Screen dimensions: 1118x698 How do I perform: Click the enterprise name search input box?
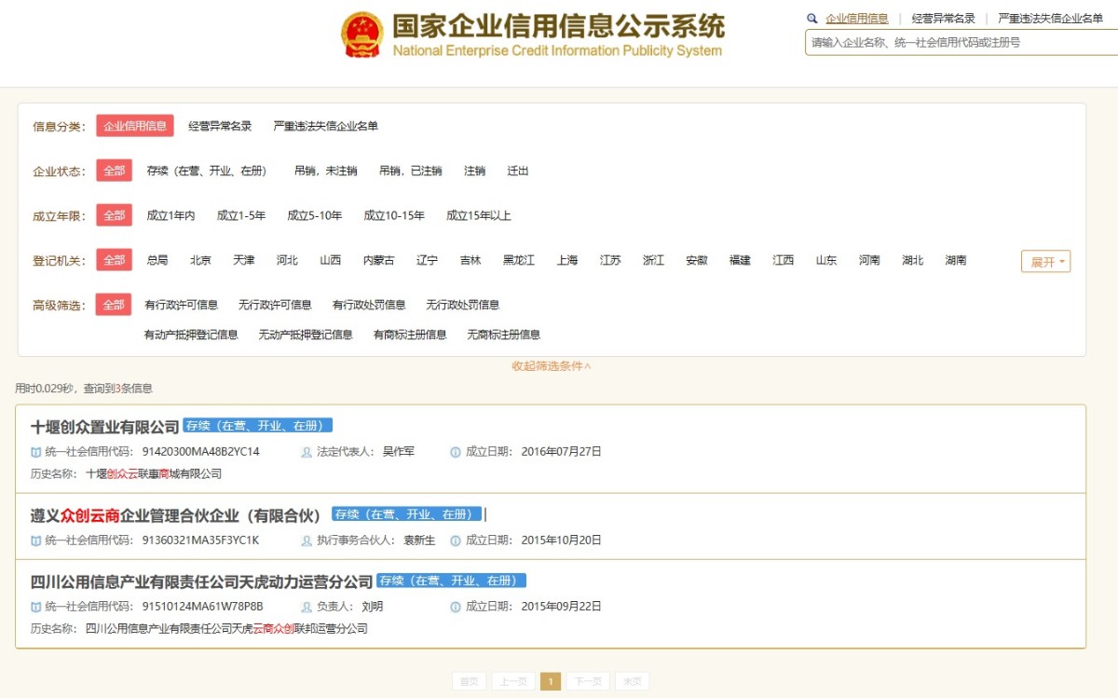960,42
